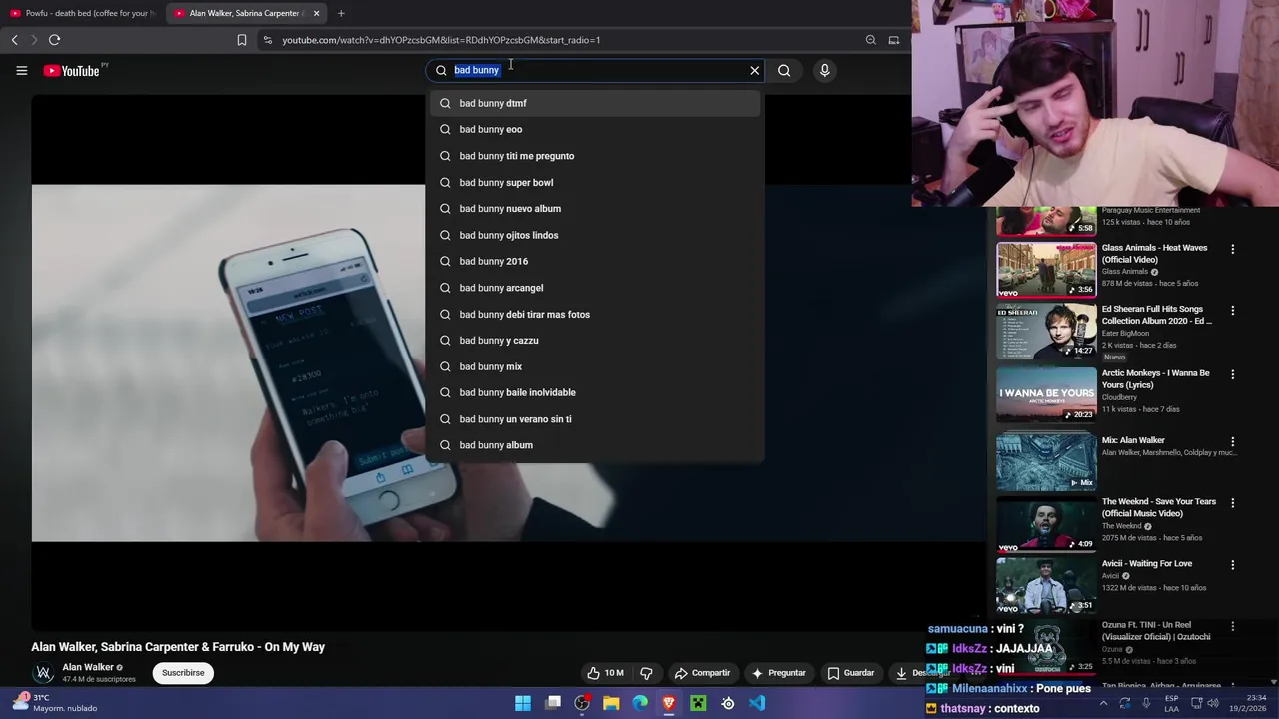Open Glass Animals Heat Waves thumbnail
Viewport: 1279px width, 719px height.
1046,270
